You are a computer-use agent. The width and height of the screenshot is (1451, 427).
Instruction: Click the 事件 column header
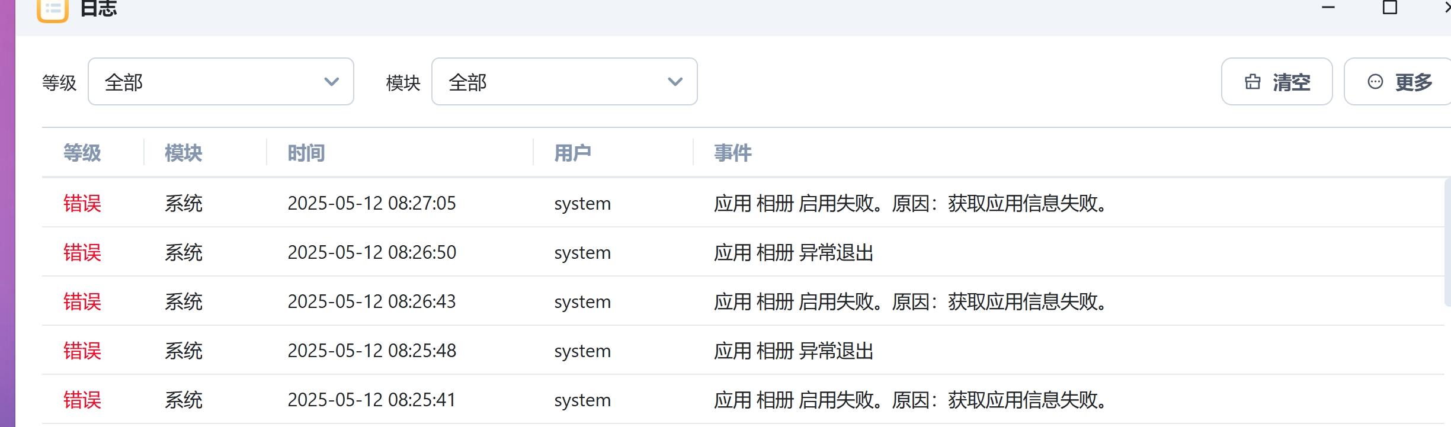pyautogui.click(x=733, y=153)
